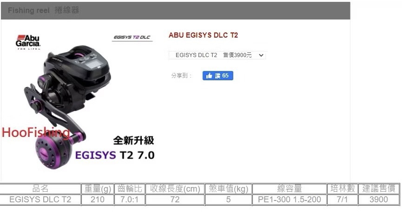402x213 pixels.
Task: Click the dropdown chevron arrow next to 3900元
Action: (261, 55)
